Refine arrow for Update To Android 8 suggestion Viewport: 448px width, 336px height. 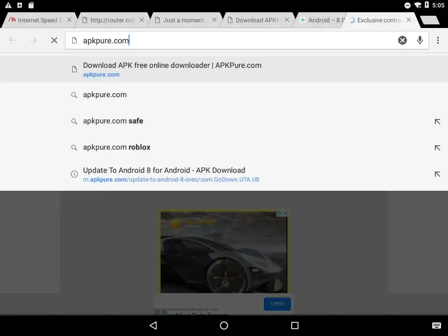coord(437,174)
